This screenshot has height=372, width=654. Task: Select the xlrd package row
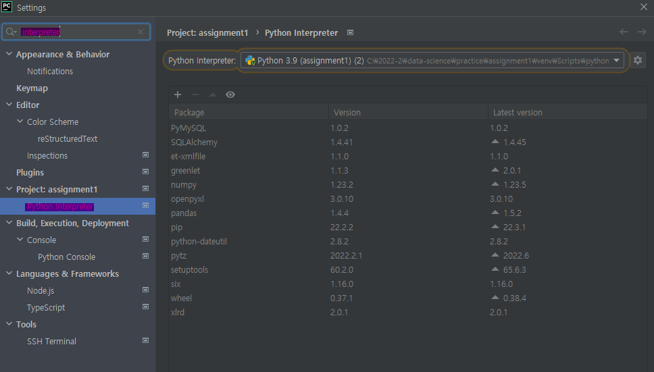tap(408, 312)
